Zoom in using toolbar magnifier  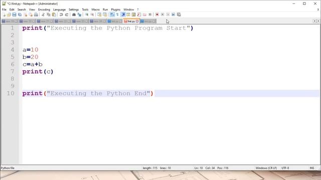87,14
